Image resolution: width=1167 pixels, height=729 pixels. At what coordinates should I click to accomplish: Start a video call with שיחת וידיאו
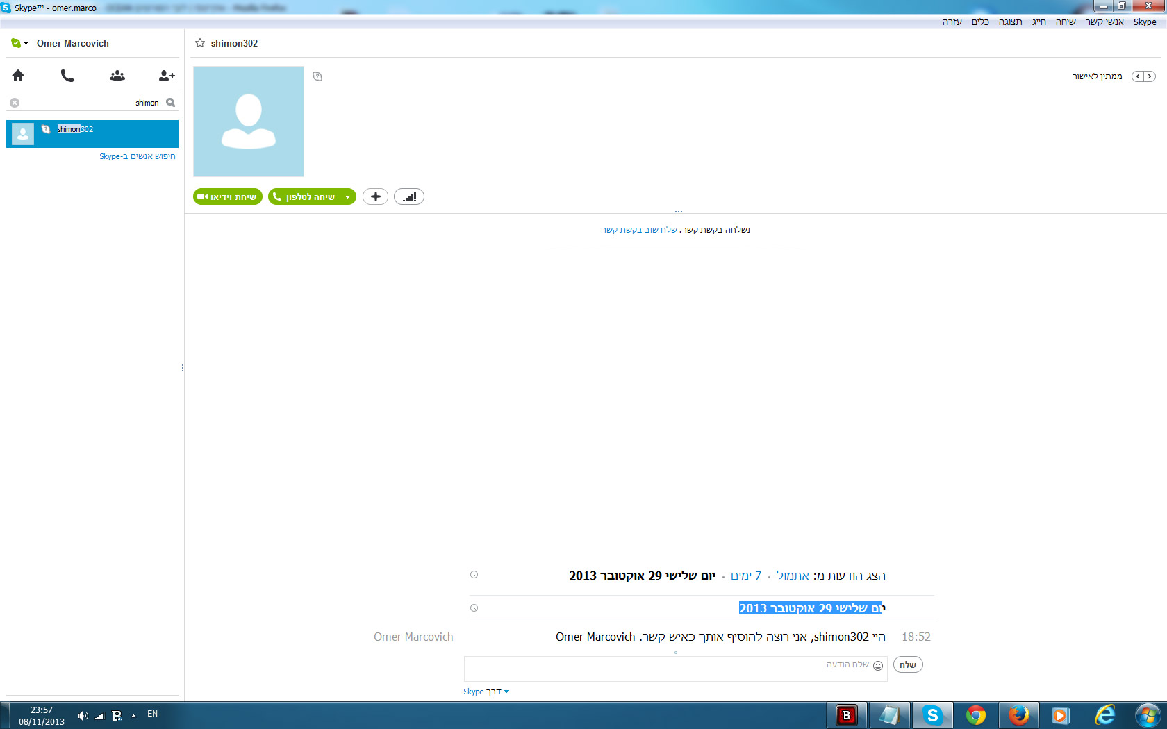pyautogui.click(x=228, y=197)
